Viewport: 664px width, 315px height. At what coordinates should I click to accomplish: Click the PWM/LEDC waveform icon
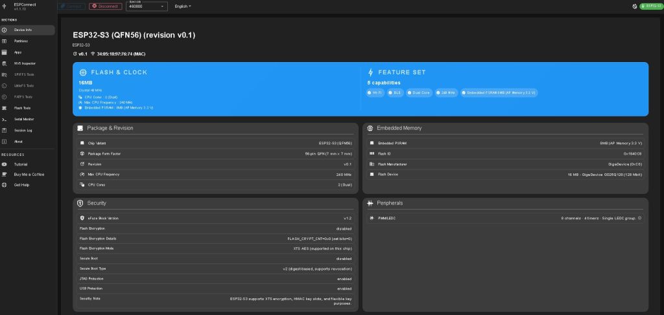click(x=372, y=219)
